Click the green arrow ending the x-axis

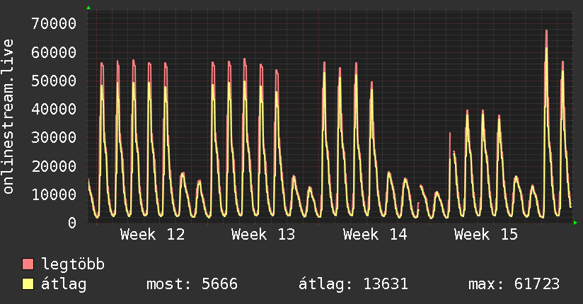pyautogui.click(x=575, y=223)
